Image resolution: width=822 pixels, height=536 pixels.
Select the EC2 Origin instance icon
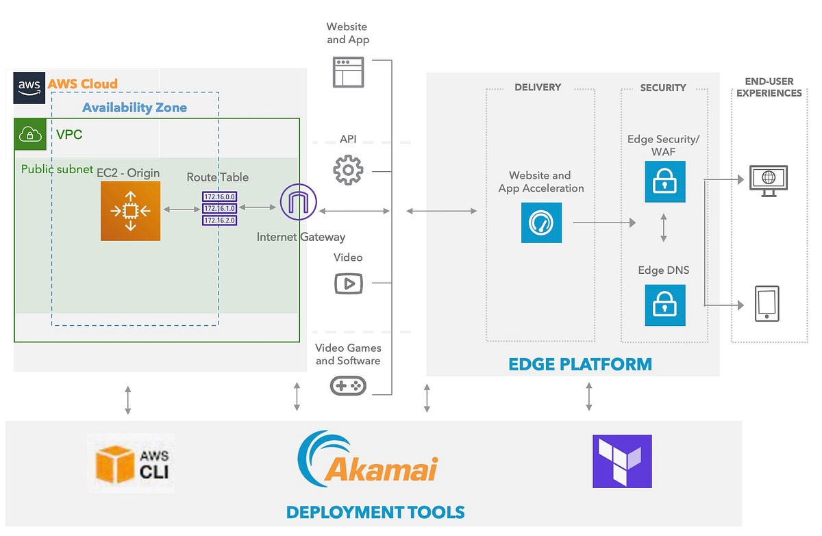(x=129, y=210)
